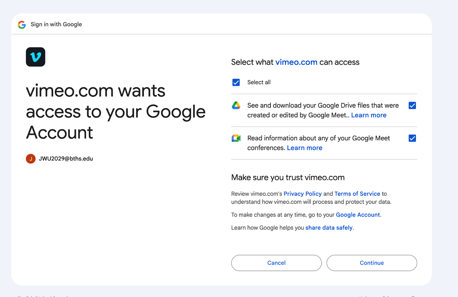Screen dimensions: 458x297
Task: Click the Google logo in header
Action: click(x=22, y=25)
